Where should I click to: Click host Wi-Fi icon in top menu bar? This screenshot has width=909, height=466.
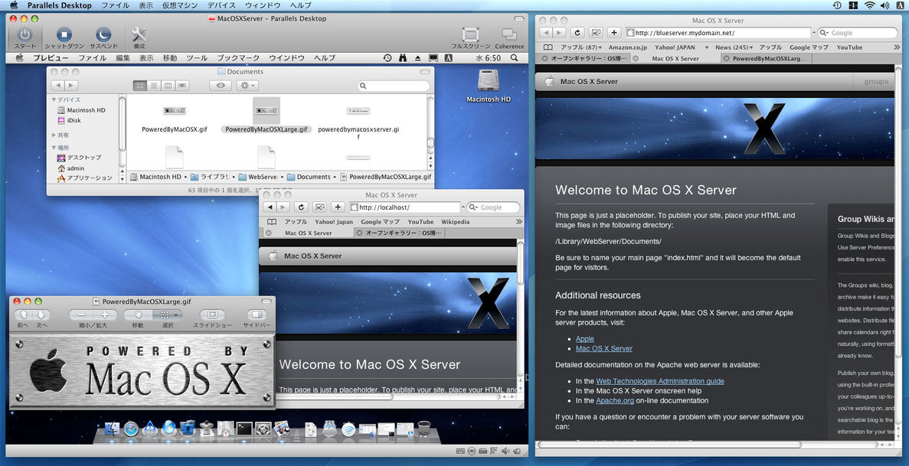tap(870, 5)
